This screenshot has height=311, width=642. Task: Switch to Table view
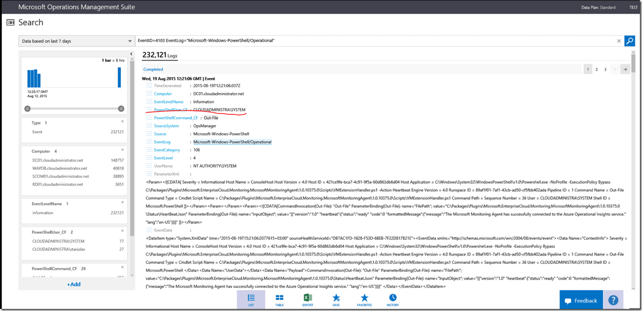[279, 300]
